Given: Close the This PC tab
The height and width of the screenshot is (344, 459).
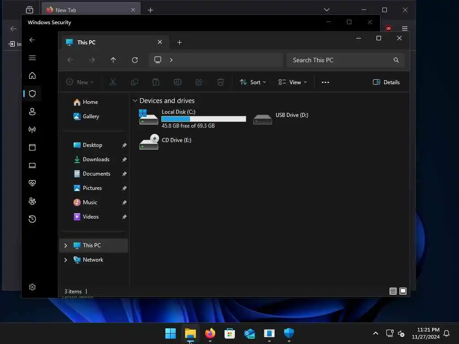Looking at the screenshot, I should pyautogui.click(x=160, y=42).
